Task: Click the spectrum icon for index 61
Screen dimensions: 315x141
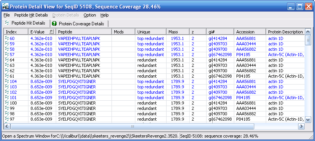Action: tap(7, 76)
